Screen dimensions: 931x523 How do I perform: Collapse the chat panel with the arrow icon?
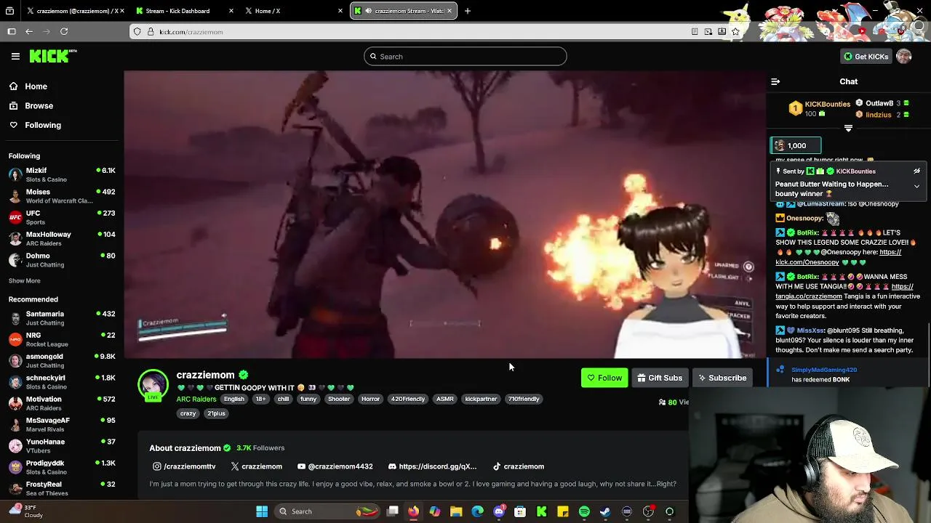[x=775, y=82]
